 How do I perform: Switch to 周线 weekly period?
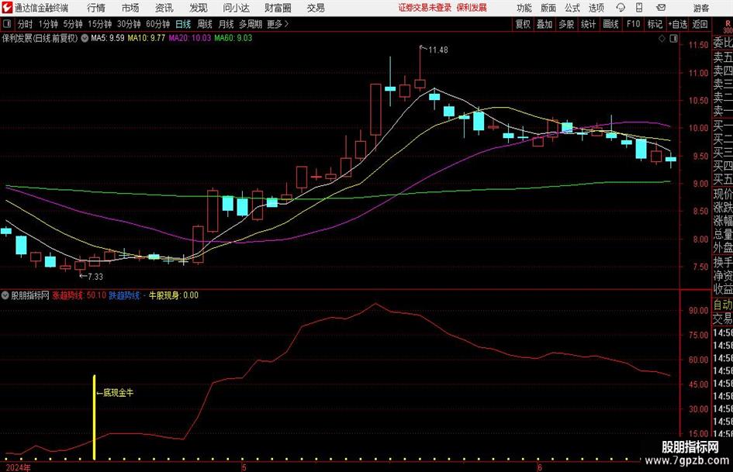205,24
